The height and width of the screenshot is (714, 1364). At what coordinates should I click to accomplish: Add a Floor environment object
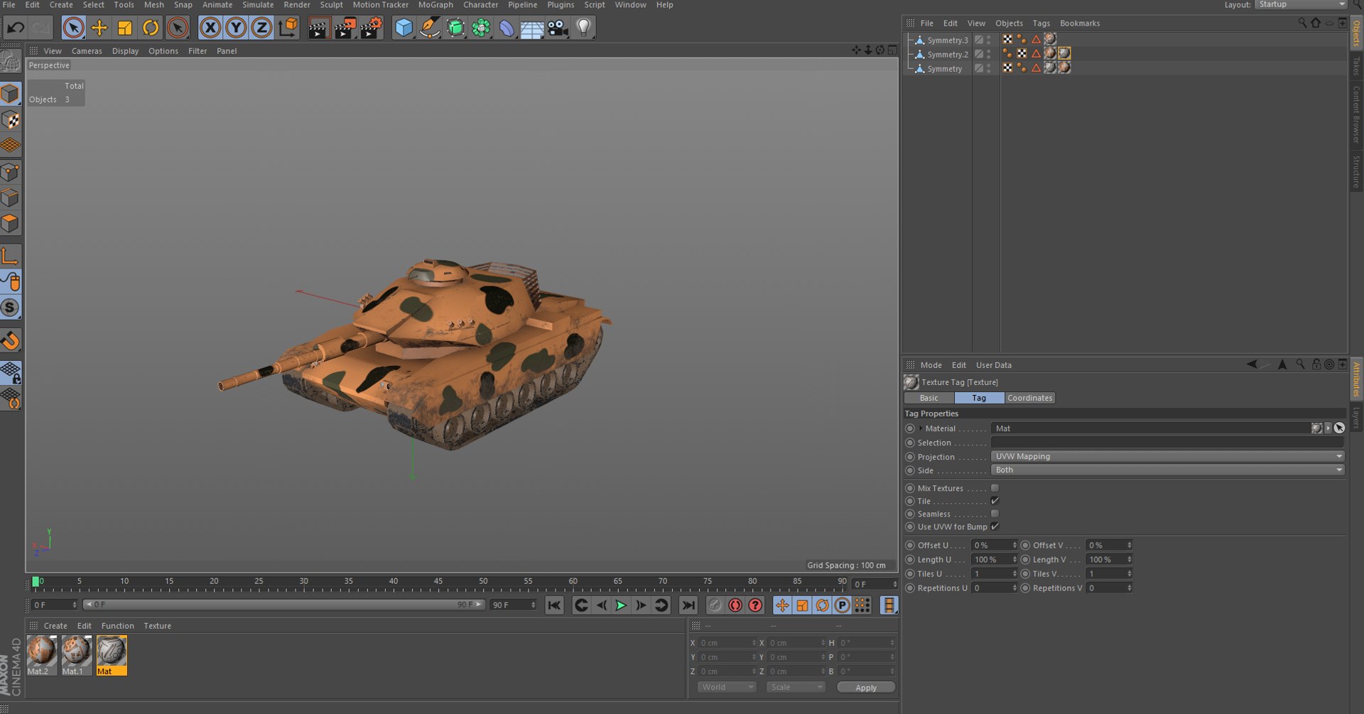click(532, 28)
